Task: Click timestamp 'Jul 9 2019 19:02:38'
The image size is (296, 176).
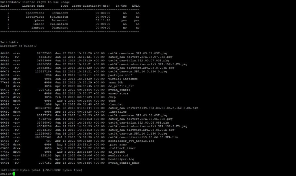Action: [x=74, y=137]
